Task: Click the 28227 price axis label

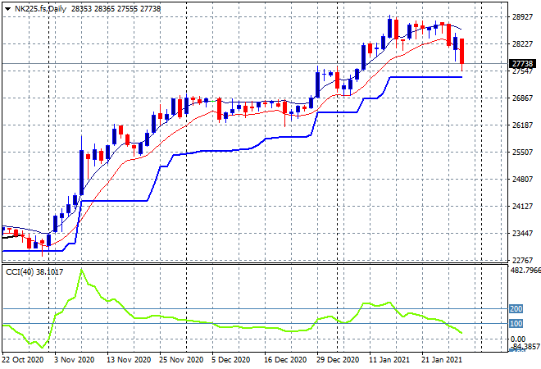Action: pos(522,43)
